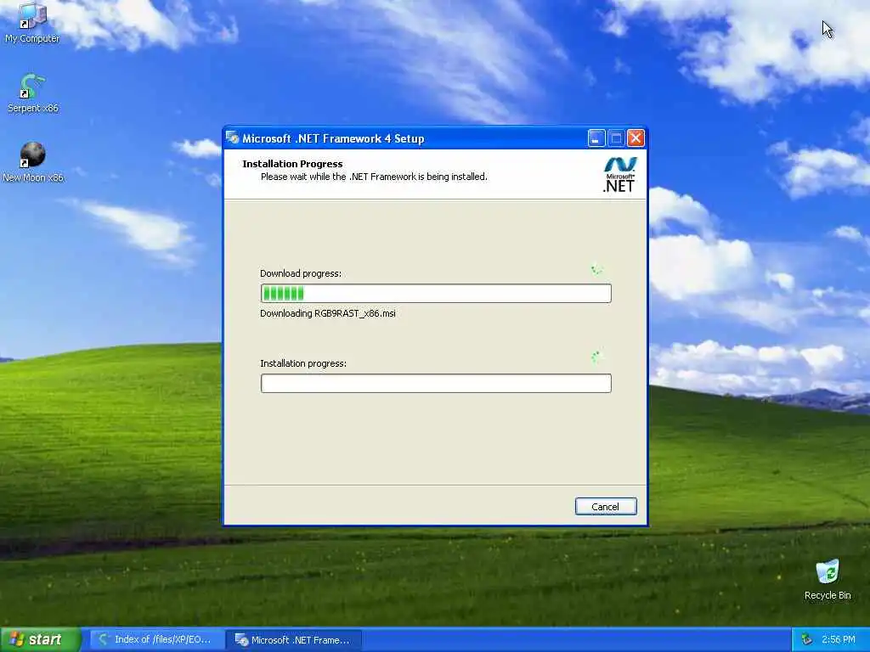Screen dimensions: 870x652
Task: Click the 'Download progress:' label
Action: (301, 273)
